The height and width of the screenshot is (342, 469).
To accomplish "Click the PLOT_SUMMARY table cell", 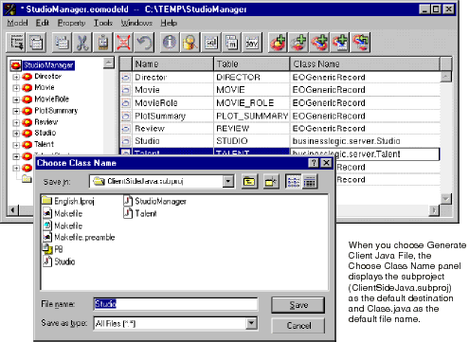I will [x=252, y=116].
